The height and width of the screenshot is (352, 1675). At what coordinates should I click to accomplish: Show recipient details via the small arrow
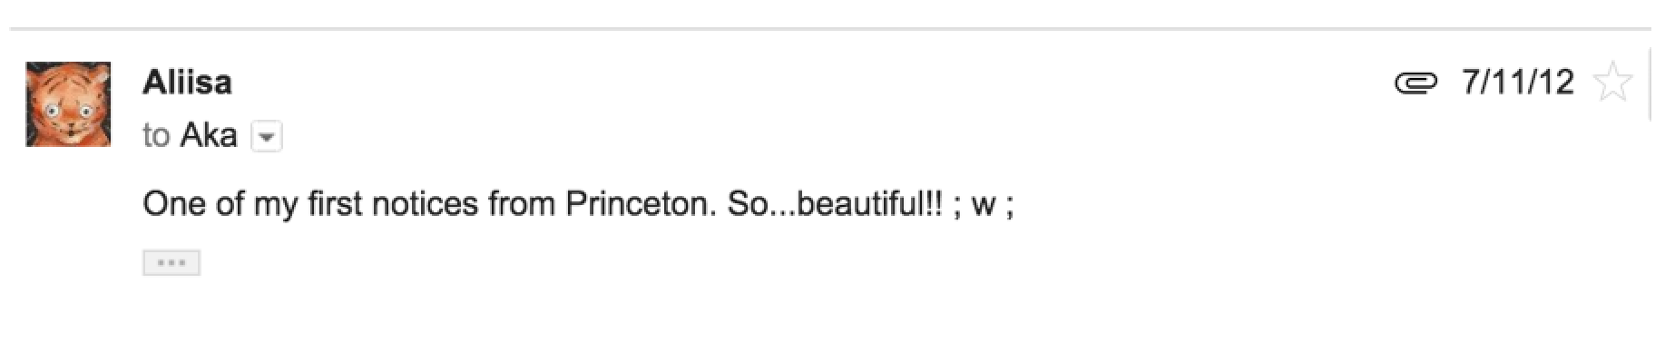[x=266, y=137]
